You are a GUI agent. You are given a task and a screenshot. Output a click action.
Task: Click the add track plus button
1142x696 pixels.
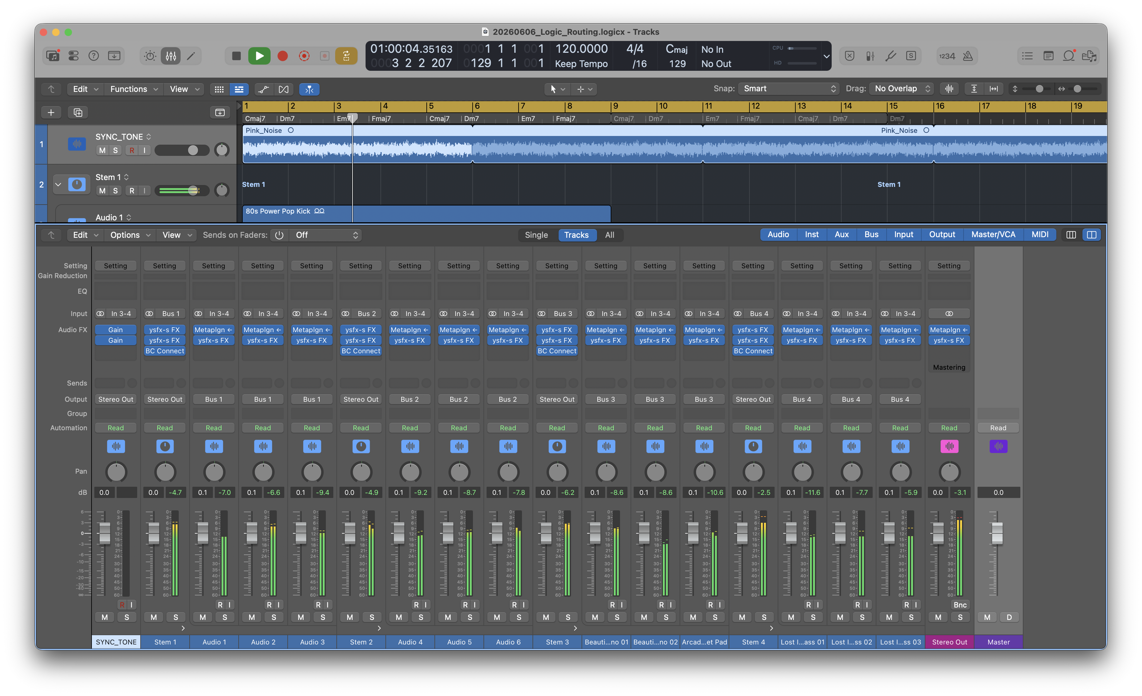(51, 112)
